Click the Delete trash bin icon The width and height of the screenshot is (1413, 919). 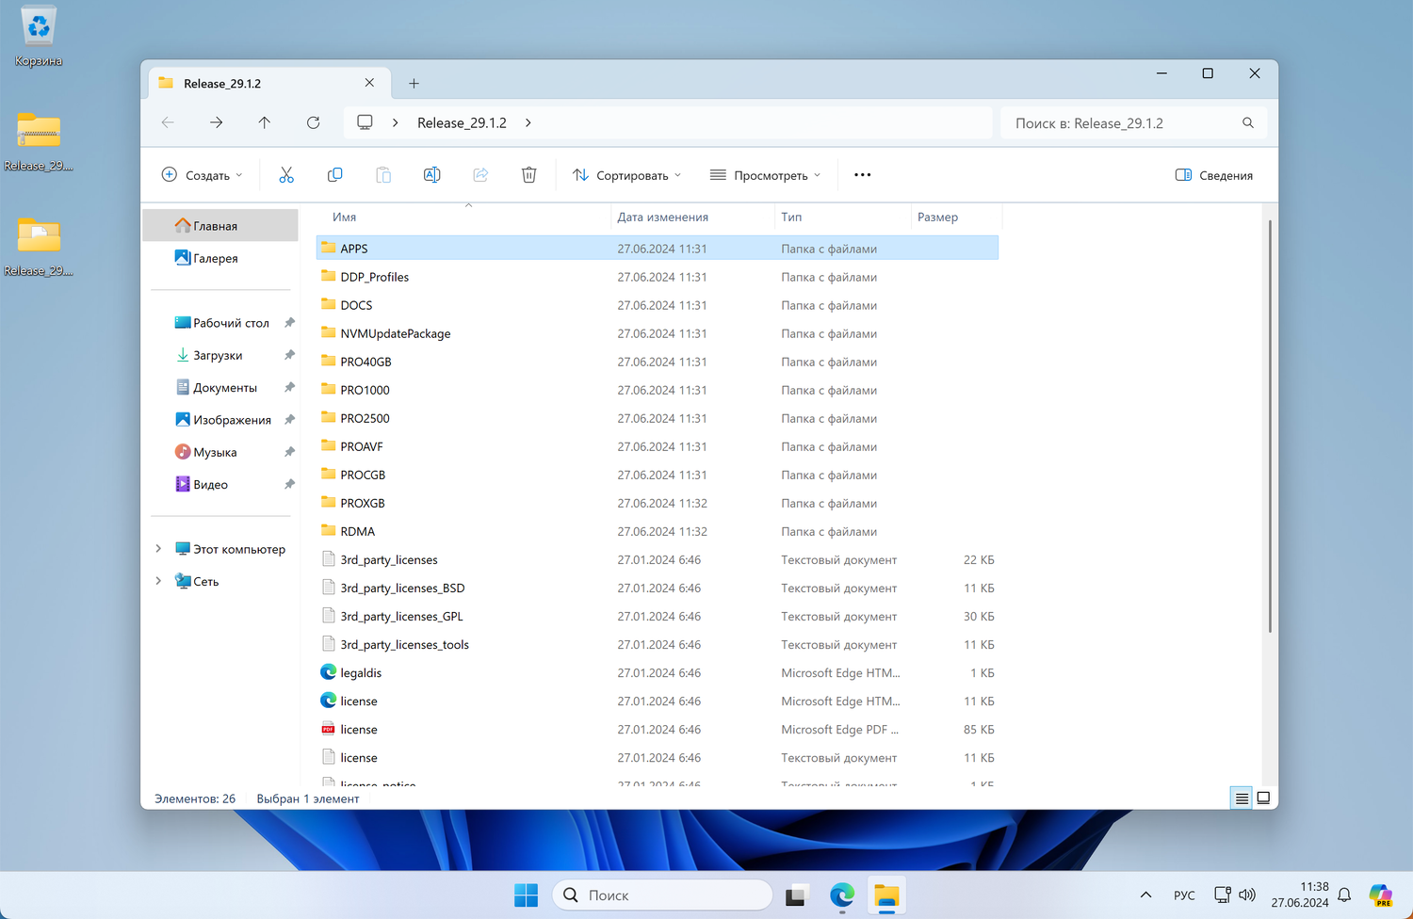[528, 175]
